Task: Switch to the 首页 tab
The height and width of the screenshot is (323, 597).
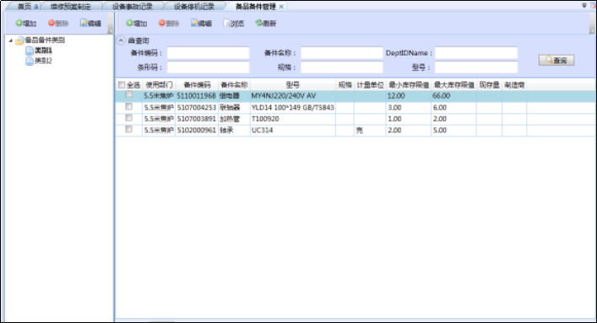Action: (x=24, y=7)
